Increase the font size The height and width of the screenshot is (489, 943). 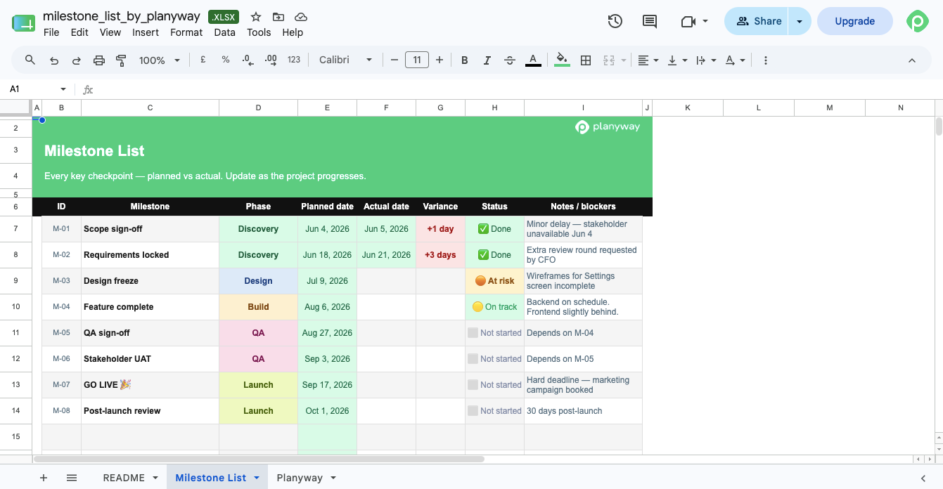click(x=440, y=60)
